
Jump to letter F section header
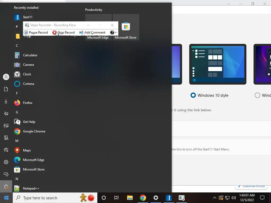pyautogui.click(x=17, y=93)
